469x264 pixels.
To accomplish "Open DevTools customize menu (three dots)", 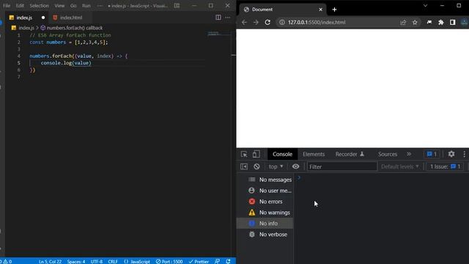I will 464,154.
